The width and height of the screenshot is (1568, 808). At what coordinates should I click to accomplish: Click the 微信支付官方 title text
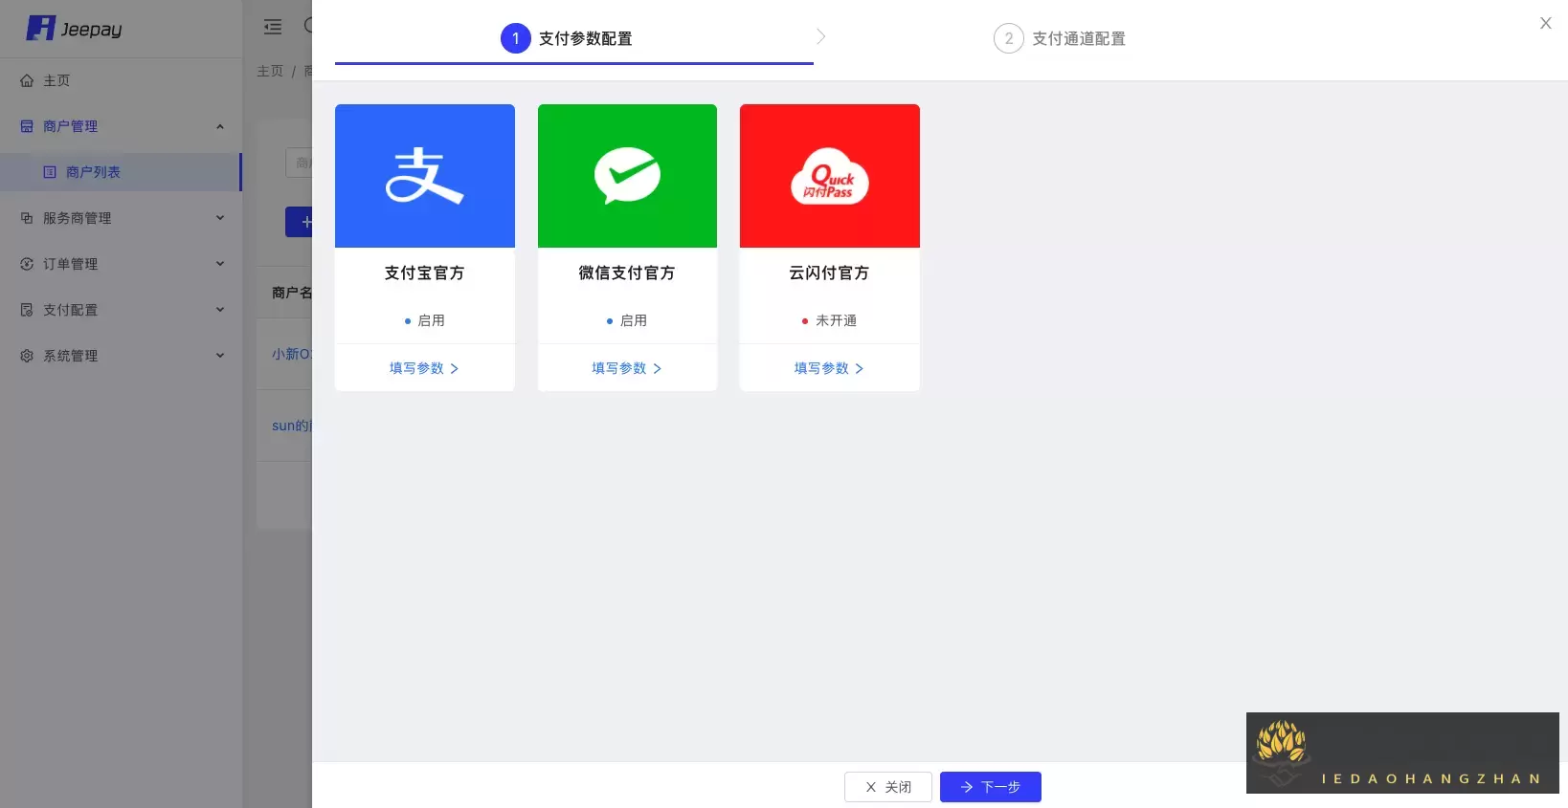click(627, 273)
